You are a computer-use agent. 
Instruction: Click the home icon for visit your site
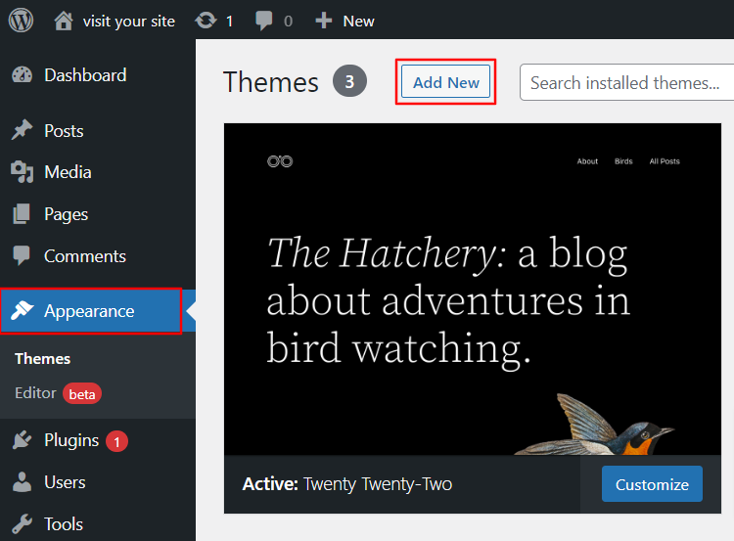(64, 20)
